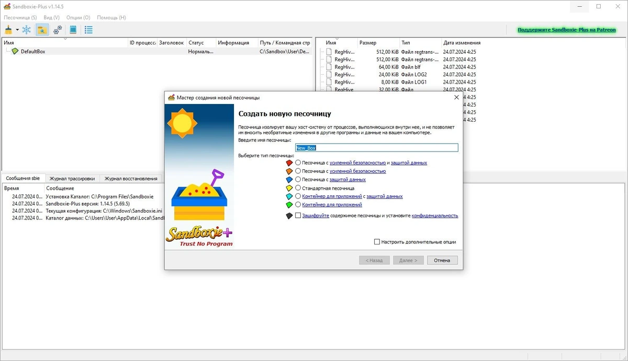Select the file row sized '24,00 KiB'
628x361 pixels.
[x=401, y=75]
